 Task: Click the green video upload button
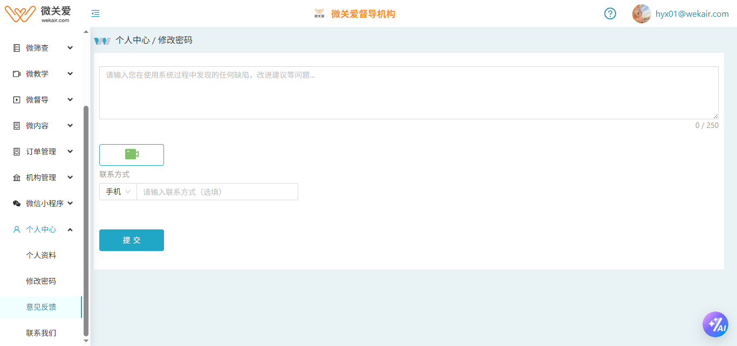pos(132,155)
